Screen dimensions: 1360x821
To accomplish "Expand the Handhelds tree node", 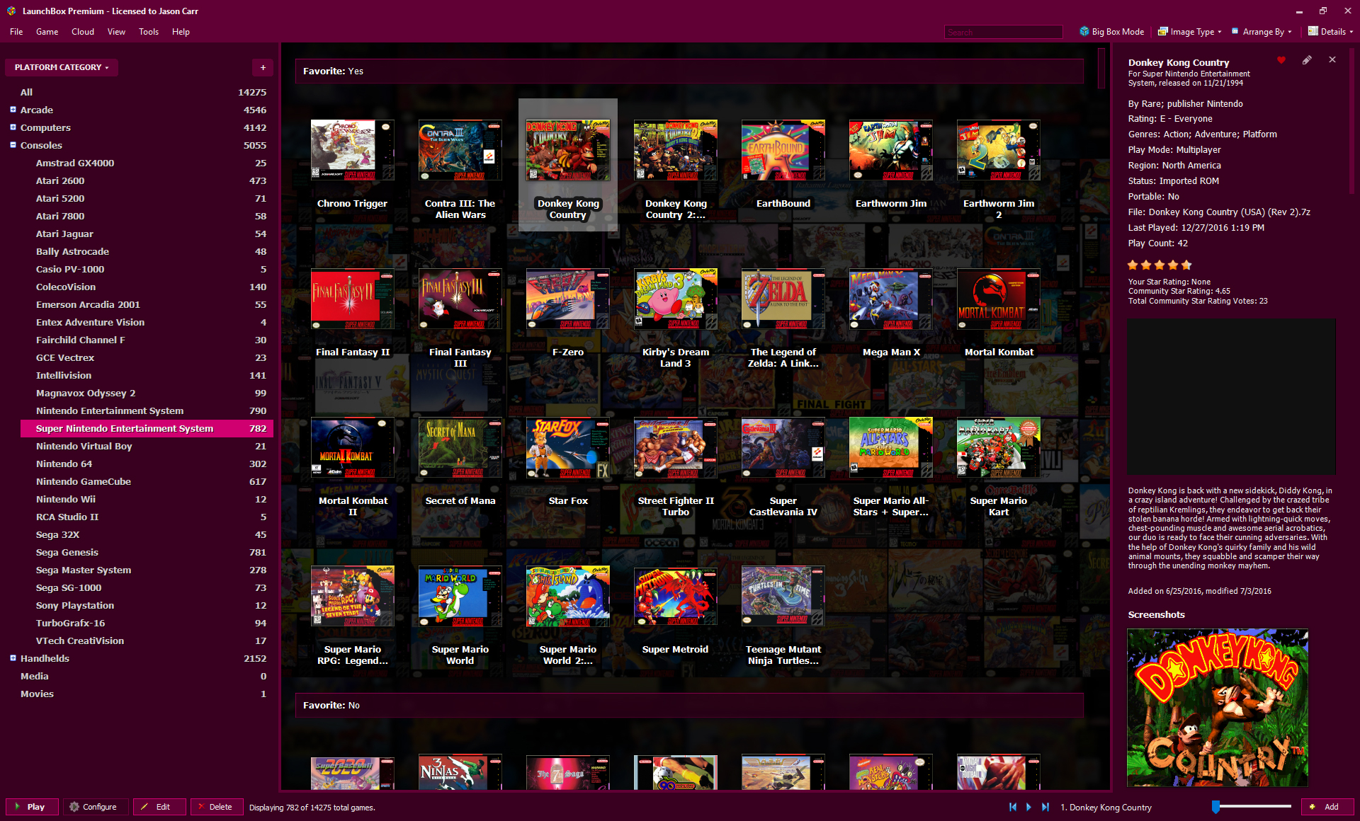I will (13, 658).
